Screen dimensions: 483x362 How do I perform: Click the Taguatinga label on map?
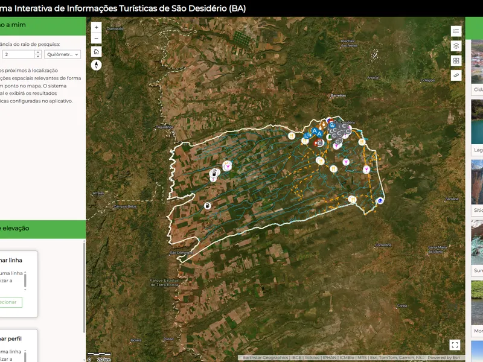tap(164, 127)
